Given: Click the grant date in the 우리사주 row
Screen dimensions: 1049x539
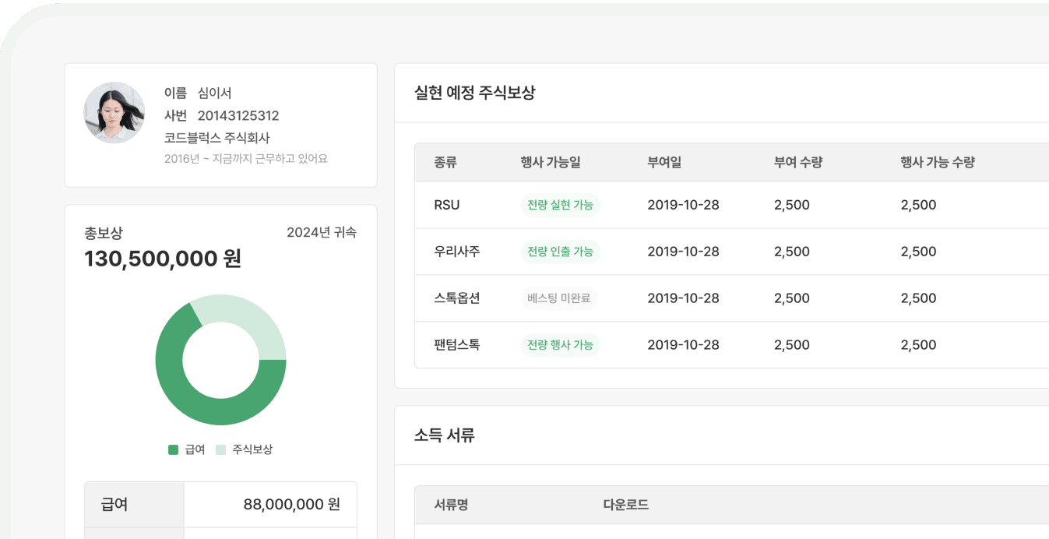Looking at the screenshot, I should [x=684, y=252].
